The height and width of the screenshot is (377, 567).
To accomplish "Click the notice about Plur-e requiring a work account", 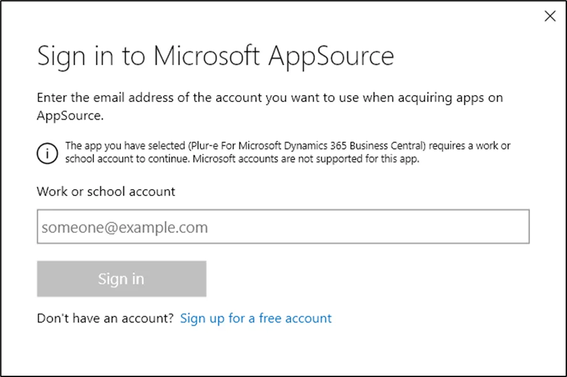I will click(288, 152).
